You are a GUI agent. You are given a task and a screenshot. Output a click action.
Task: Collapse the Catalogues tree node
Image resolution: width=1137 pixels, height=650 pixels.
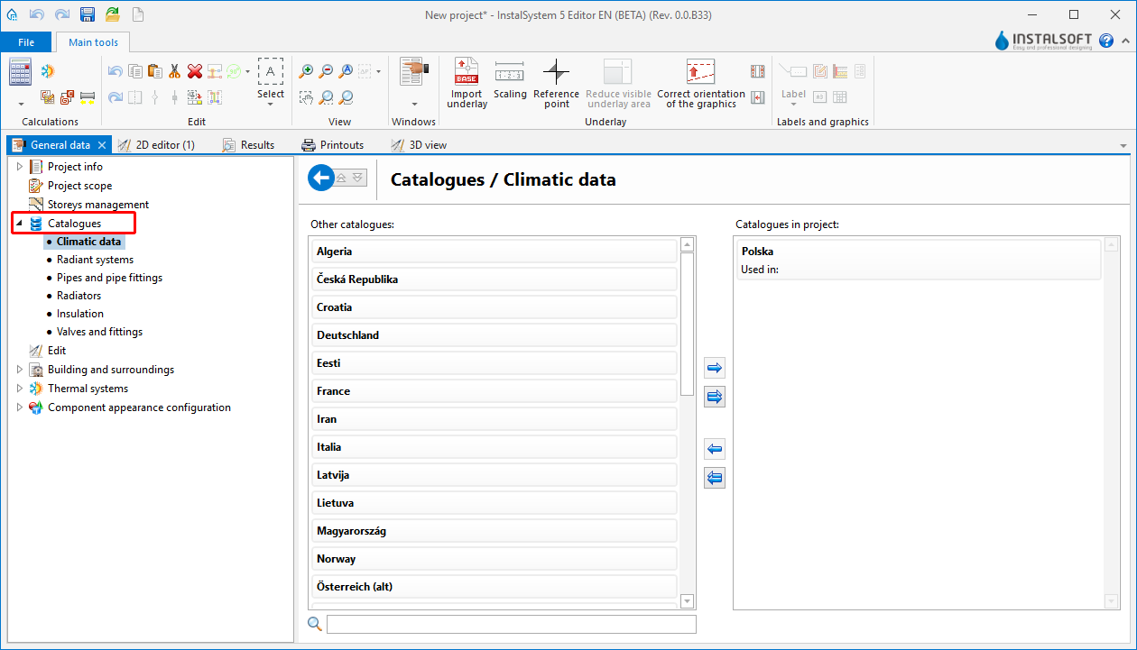coord(20,224)
